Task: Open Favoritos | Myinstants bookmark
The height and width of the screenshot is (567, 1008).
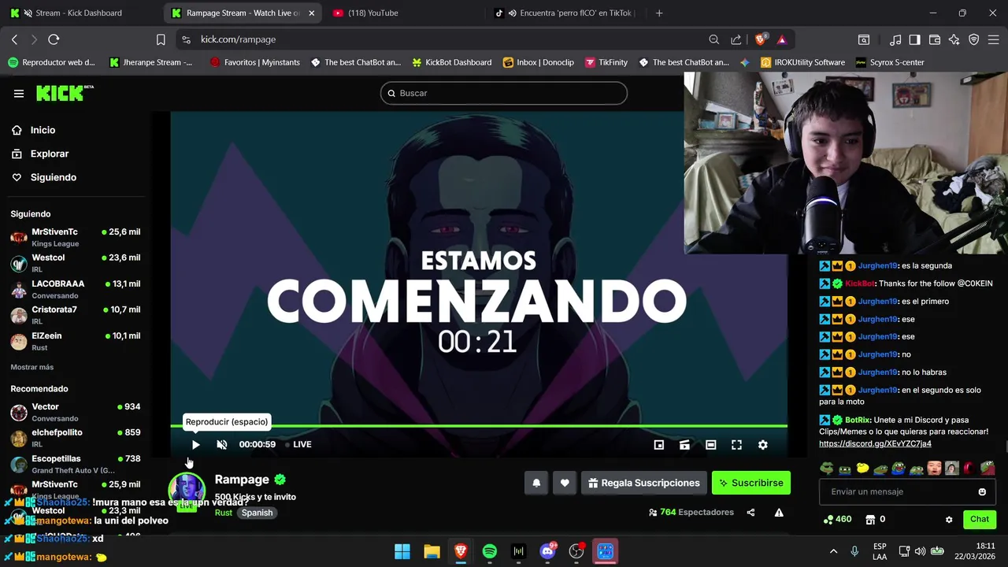Action: [x=254, y=62]
